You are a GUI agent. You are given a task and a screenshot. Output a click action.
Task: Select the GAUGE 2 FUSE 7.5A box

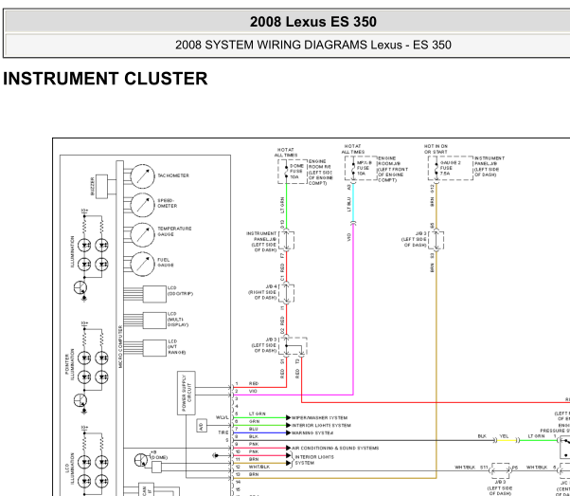tap(451, 168)
